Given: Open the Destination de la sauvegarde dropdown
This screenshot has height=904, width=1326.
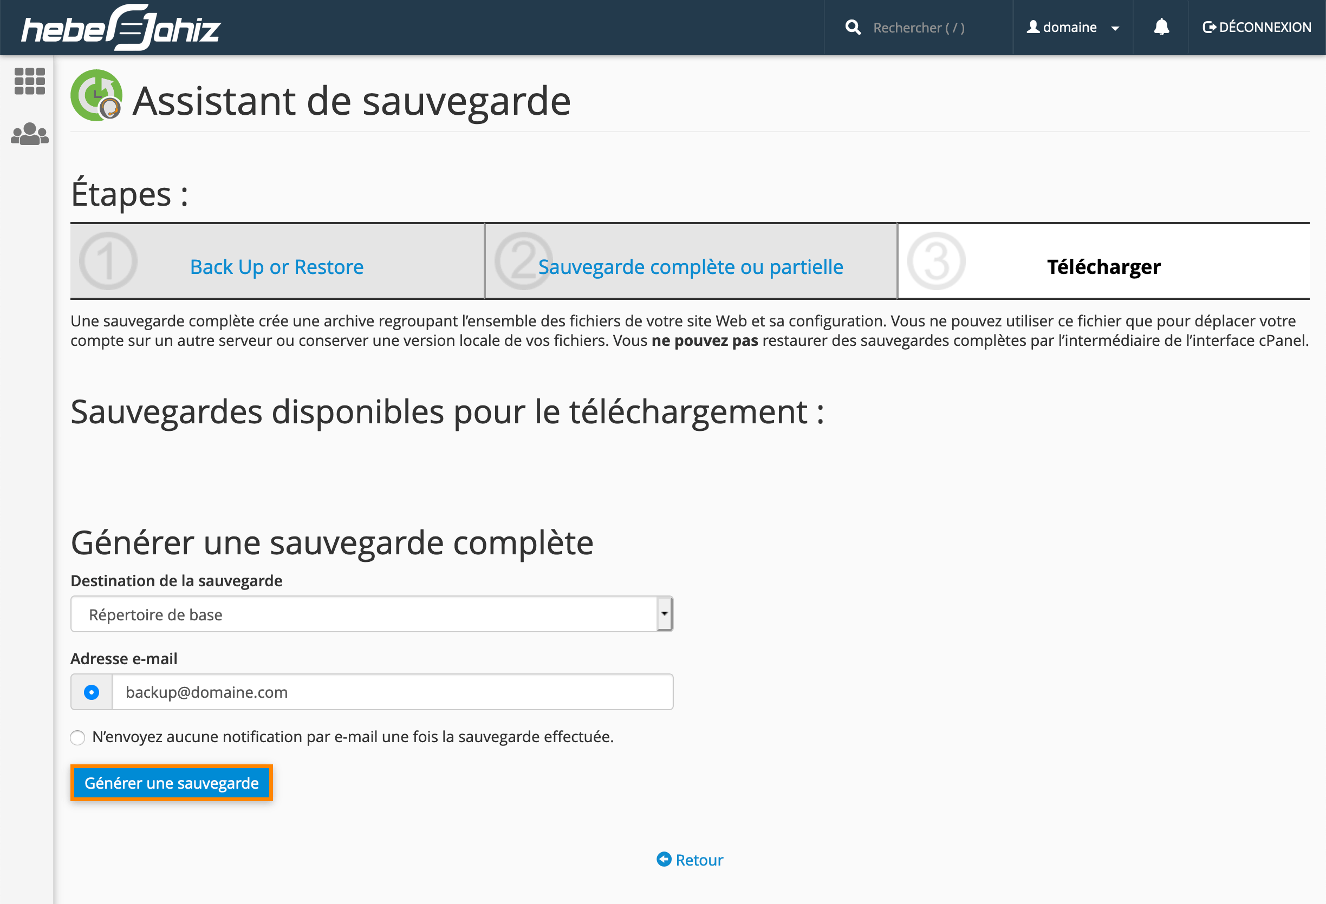Looking at the screenshot, I should click(372, 614).
